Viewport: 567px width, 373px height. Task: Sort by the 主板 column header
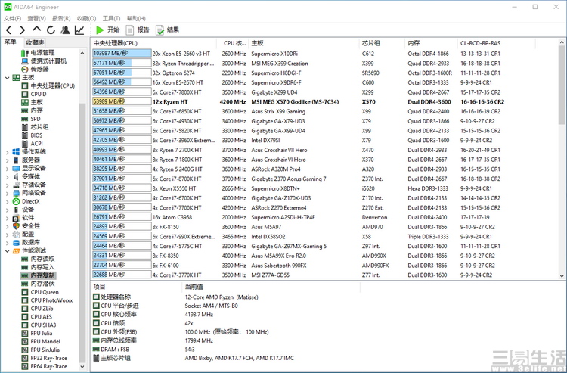tap(304, 43)
